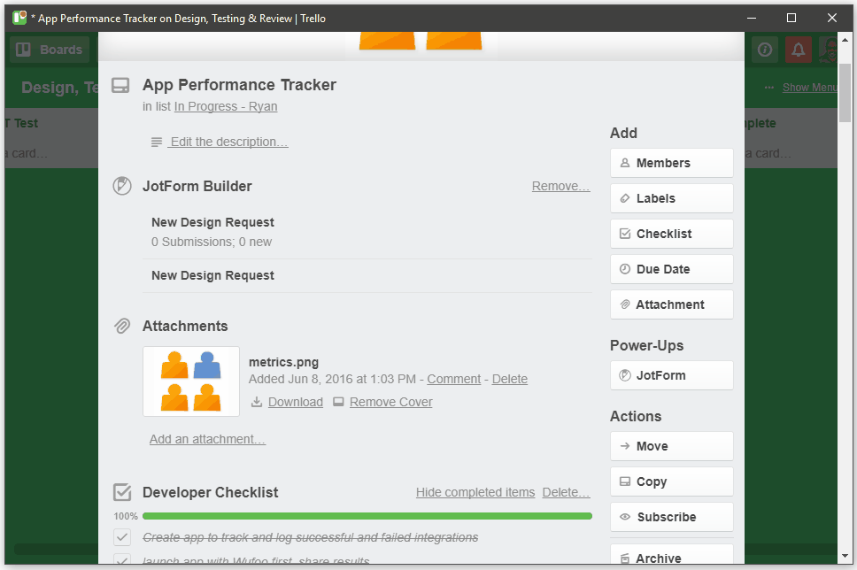The width and height of the screenshot is (857, 570).
Task: Click Edit the description link
Action: (228, 142)
